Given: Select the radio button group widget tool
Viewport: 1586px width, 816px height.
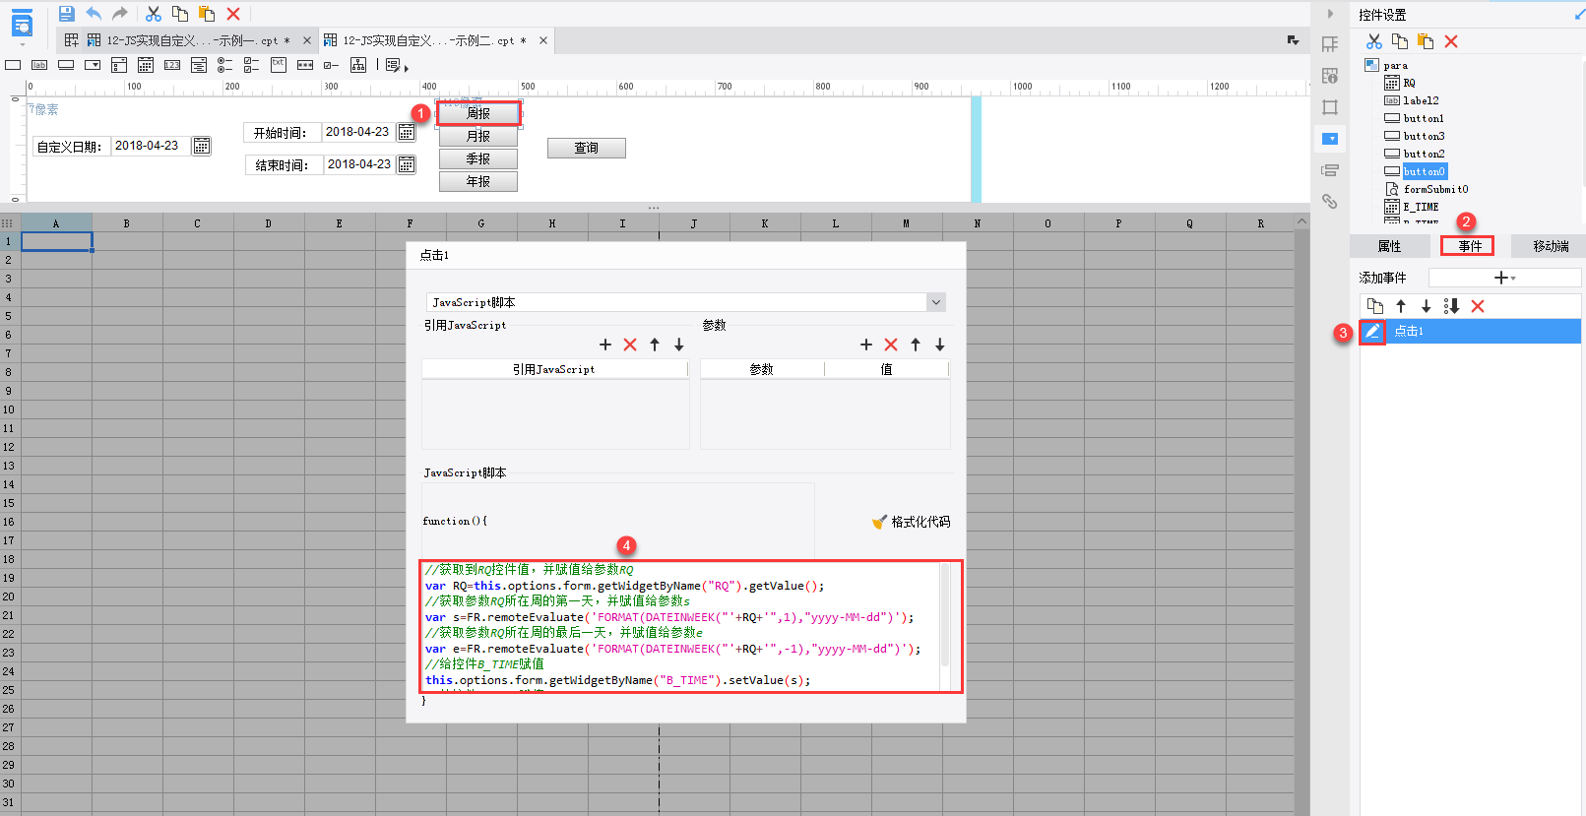Looking at the screenshot, I should [x=225, y=65].
